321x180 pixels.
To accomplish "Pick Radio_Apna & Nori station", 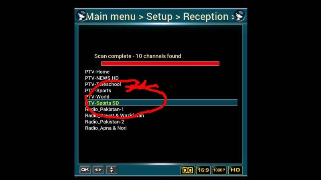I will pyautogui.click(x=106, y=128).
